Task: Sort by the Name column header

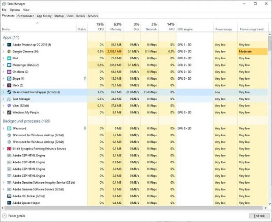Action: click(38, 27)
